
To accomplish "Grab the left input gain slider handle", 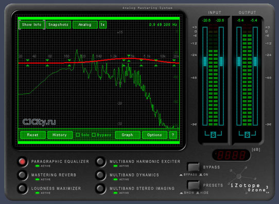I will tap(205, 62).
